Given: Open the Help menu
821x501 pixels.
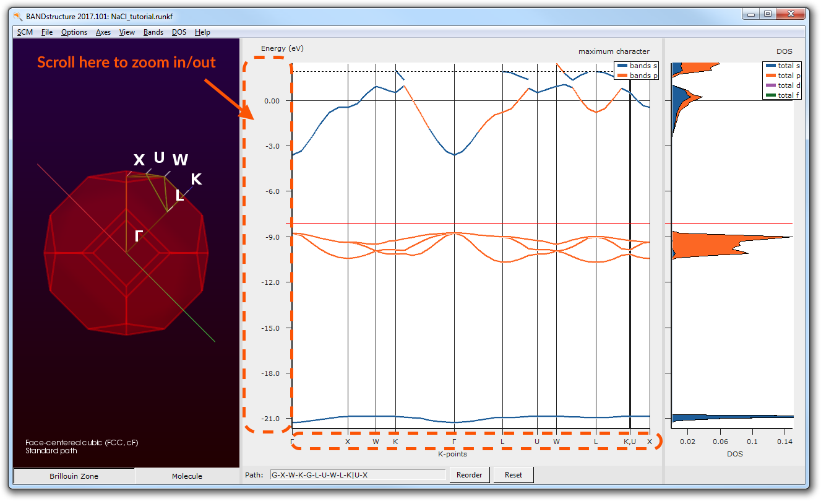Looking at the screenshot, I should click(x=202, y=32).
